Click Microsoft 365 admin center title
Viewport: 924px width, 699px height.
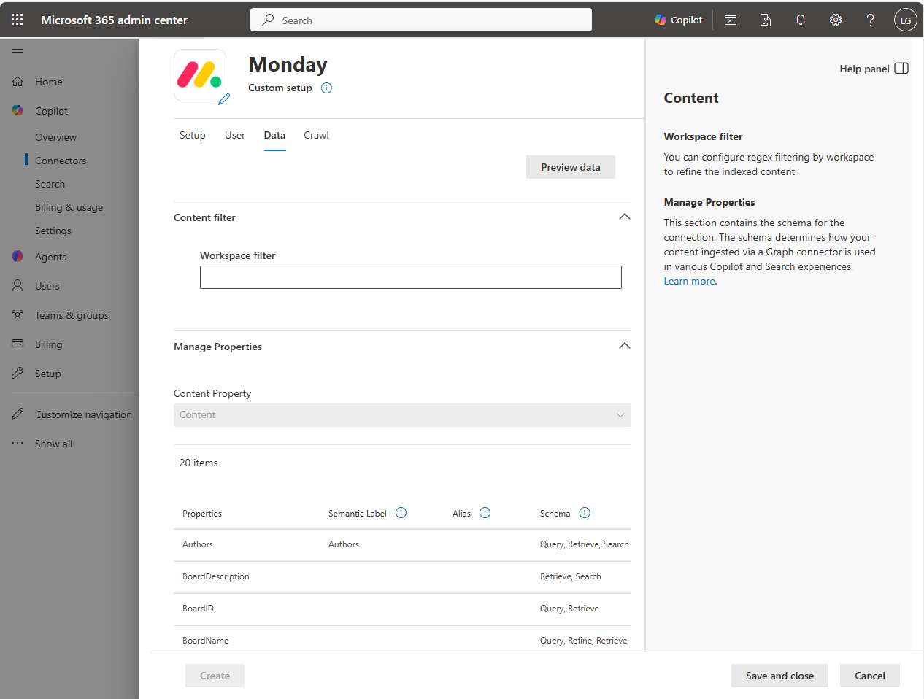tap(114, 20)
